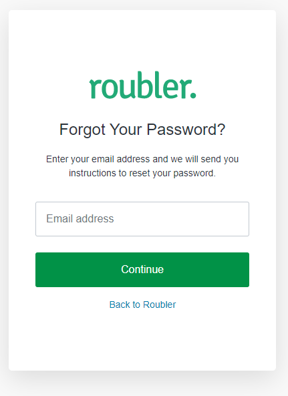Return to Roubler via blue link
The height and width of the screenshot is (396, 288).
click(142, 305)
